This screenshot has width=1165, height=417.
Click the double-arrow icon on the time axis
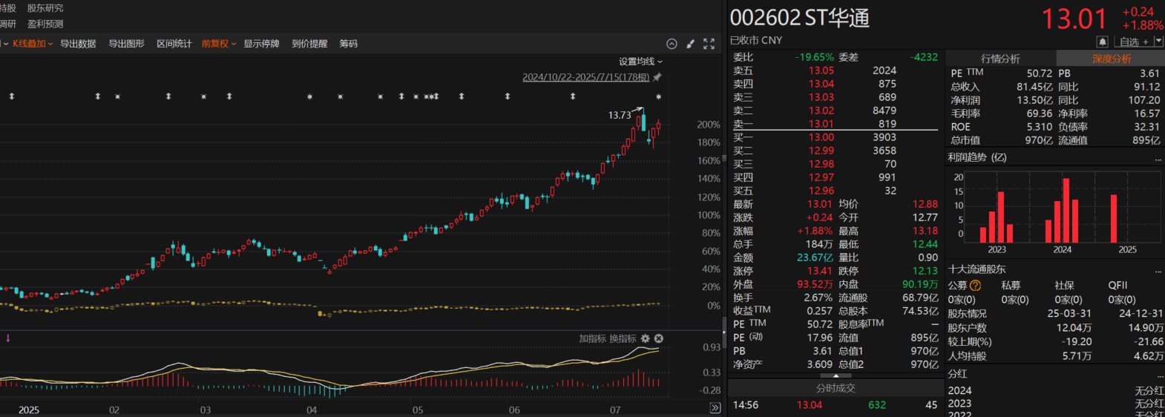[x=715, y=408]
